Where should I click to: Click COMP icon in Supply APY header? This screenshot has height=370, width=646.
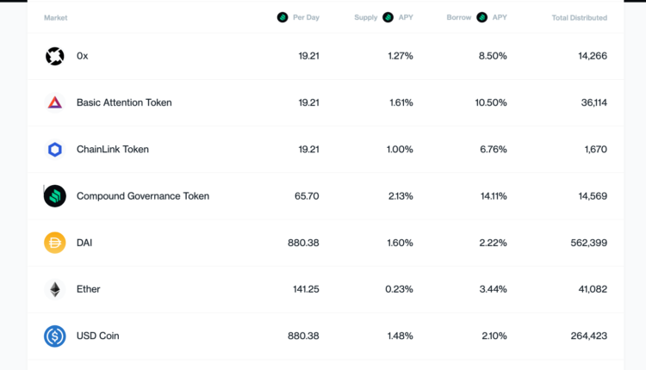click(388, 17)
